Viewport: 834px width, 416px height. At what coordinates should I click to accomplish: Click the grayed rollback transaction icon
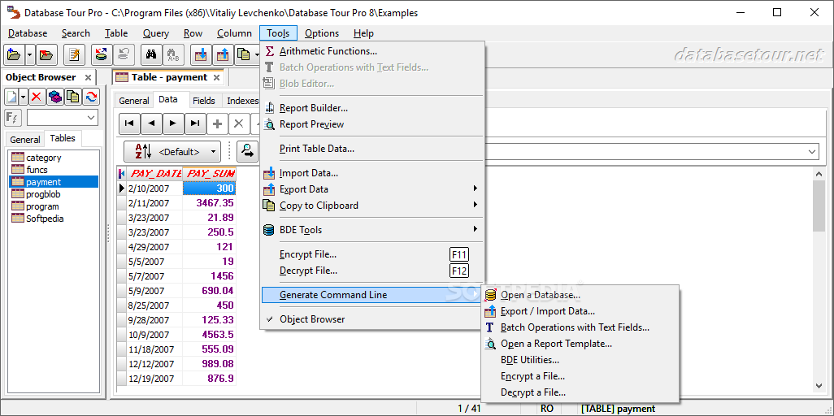click(123, 54)
